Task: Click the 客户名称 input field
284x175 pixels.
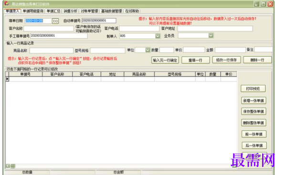Action: [49, 29]
